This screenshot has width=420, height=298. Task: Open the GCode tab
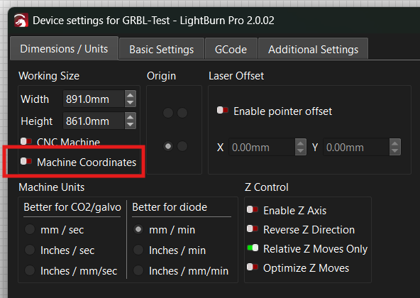(231, 49)
